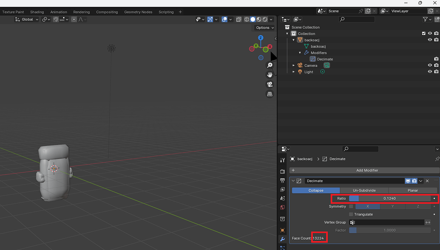The height and width of the screenshot is (250, 440).
Task: Activate the viewport Zoom magnifier icon
Action: (270, 65)
